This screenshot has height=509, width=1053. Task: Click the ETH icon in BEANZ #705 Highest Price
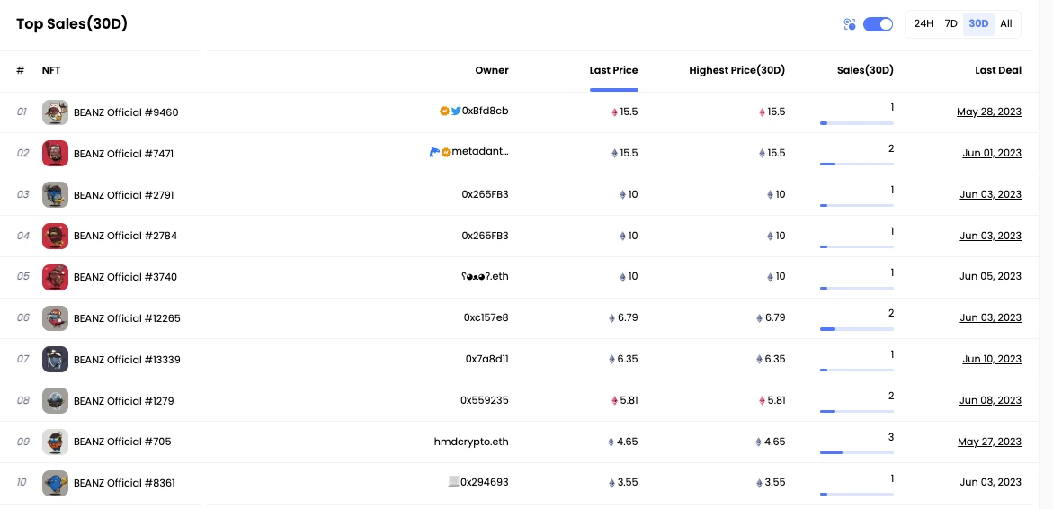(x=759, y=442)
